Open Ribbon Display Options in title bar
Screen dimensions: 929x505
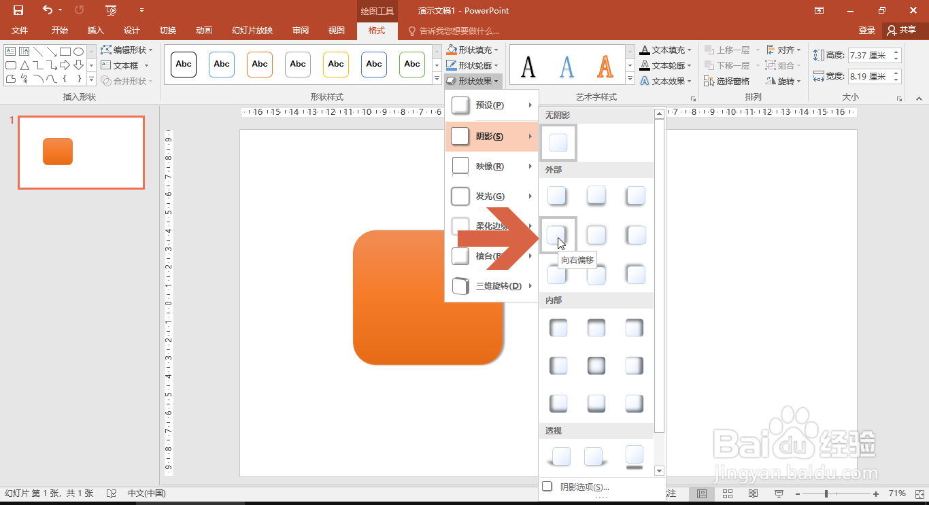pos(820,10)
